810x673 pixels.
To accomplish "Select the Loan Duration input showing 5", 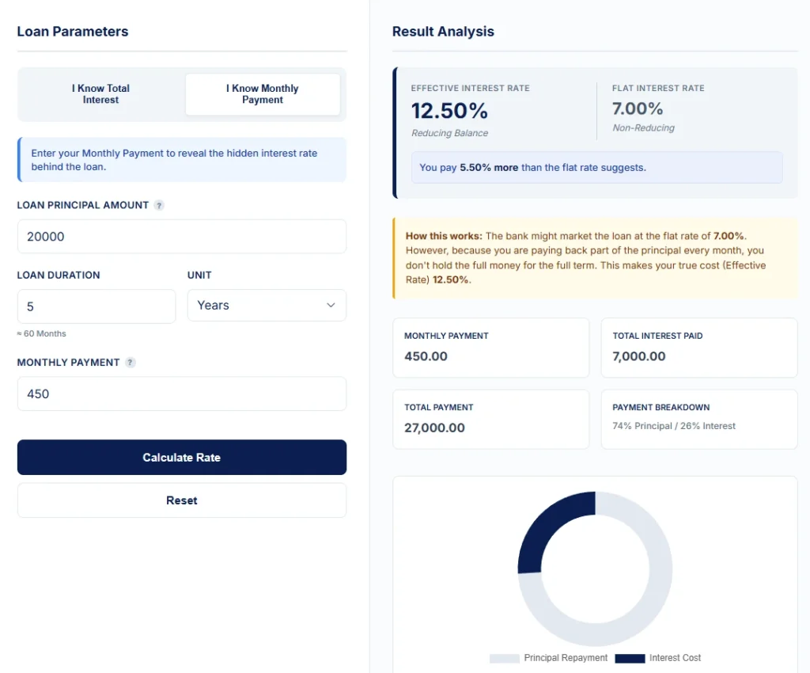I will (x=96, y=306).
